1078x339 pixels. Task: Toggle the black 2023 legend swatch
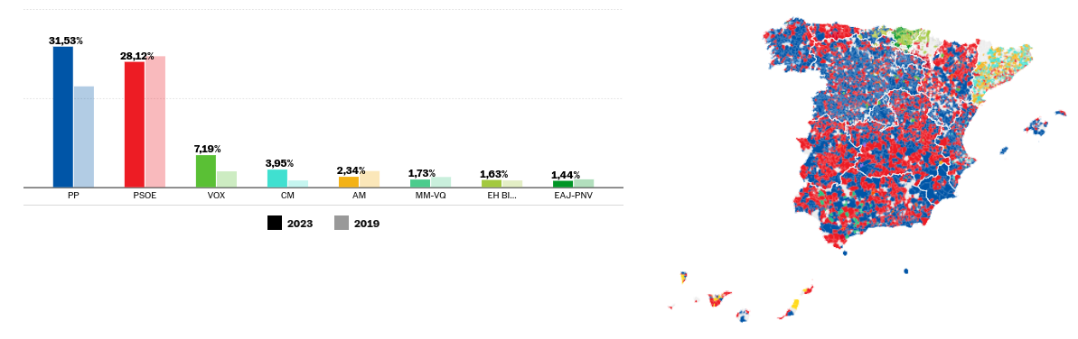275,223
